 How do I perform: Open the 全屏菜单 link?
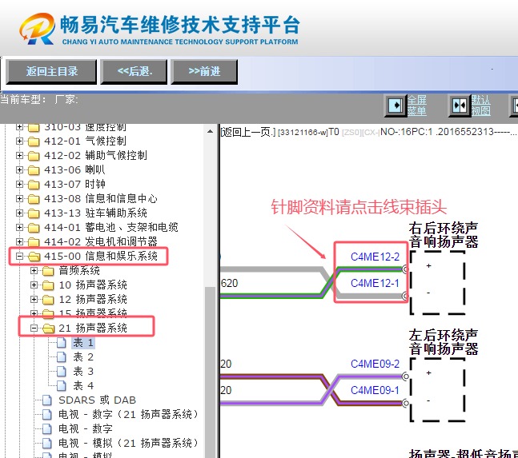point(416,106)
